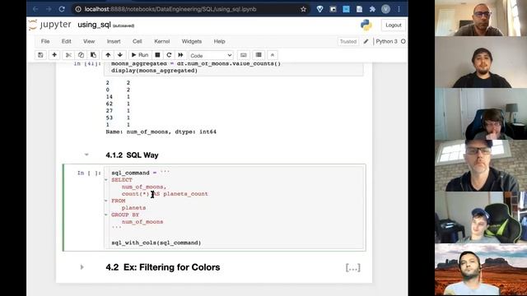Screen dimensions: 527x296
Task: Click the browser forward arrow
Action: (x=49, y=9)
